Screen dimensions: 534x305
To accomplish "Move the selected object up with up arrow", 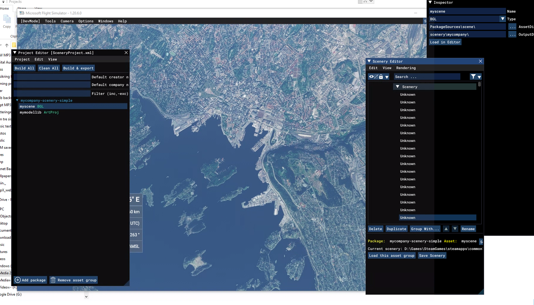I will point(446,229).
